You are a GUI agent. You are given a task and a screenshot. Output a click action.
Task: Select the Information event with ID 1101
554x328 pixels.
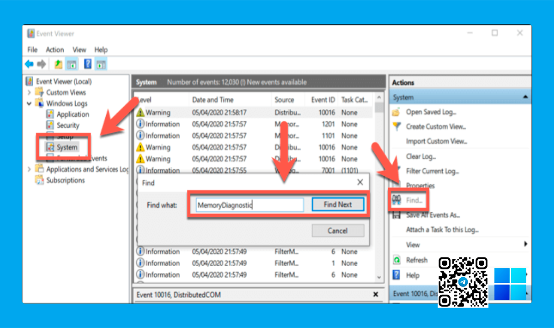click(254, 136)
